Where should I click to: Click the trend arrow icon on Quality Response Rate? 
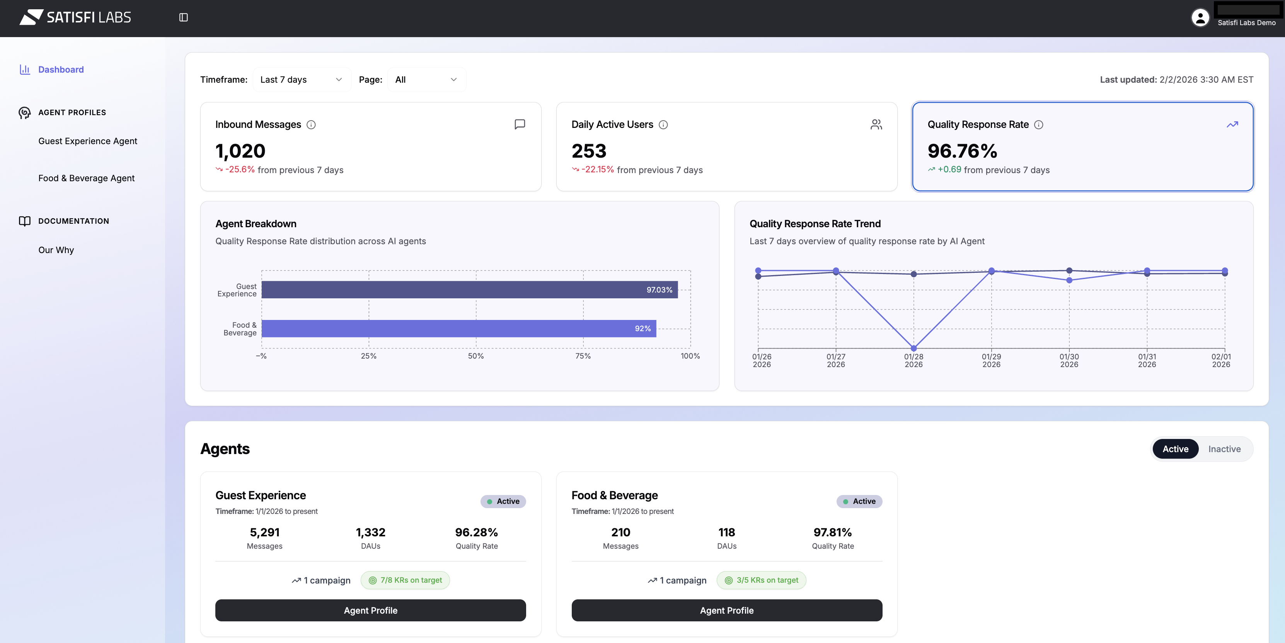tap(1232, 124)
